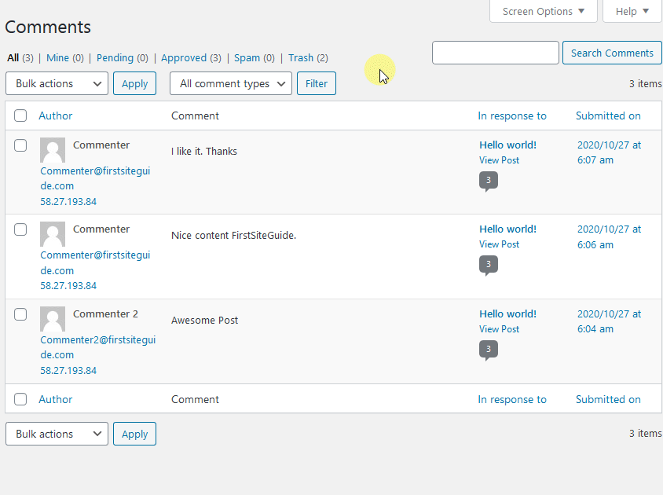This screenshot has height=495, width=663.
Task: Click avatar of Commenter 2
Action: 53,319
